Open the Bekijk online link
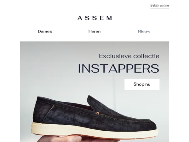 pyautogui.click(x=159, y=6)
